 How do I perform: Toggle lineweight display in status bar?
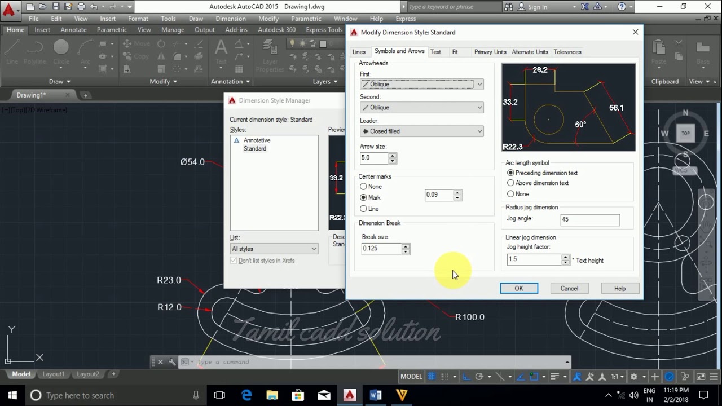(554, 377)
